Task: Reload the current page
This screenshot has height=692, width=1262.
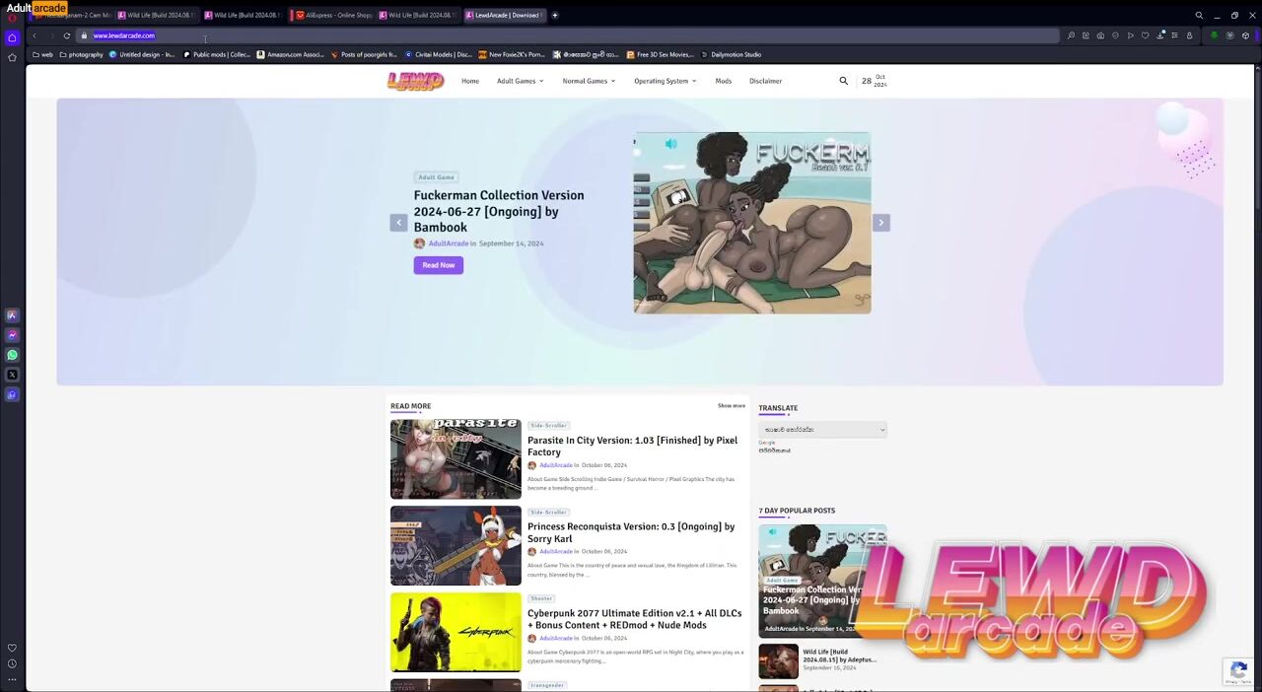Action: (67, 35)
